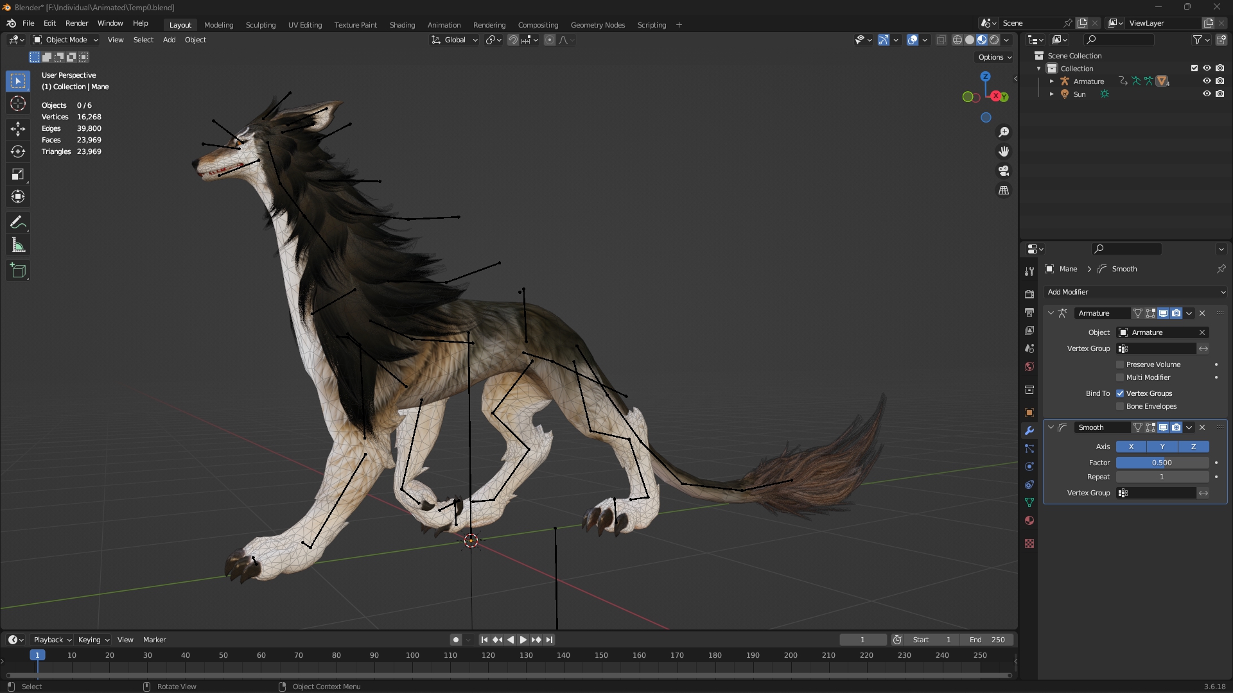Uncheck Bind To Vertex Groups
Viewport: 1233px width, 693px height.
(1120, 393)
